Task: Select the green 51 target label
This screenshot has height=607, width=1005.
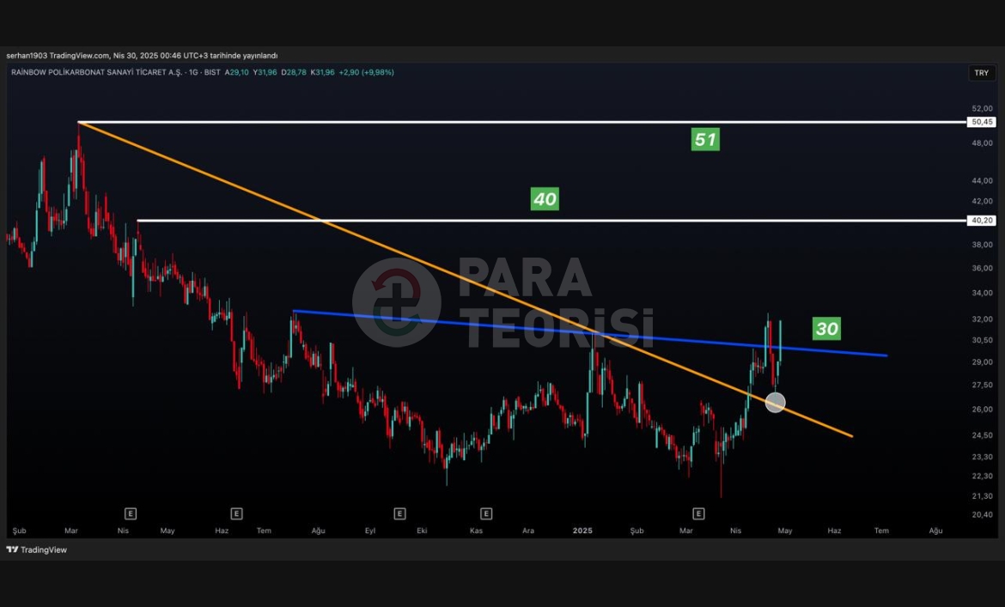Action: pos(705,139)
